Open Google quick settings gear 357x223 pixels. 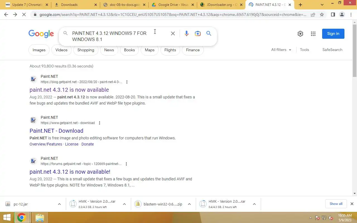click(x=300, y=34)
